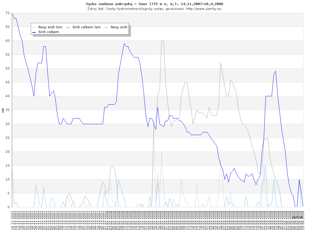The image size is (309, 231).
Task: Click the 'cm' y-axis label
Action: (3, 110)
